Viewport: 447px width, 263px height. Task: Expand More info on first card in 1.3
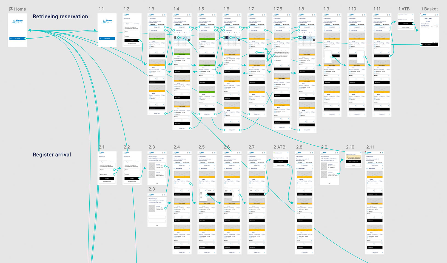[x=157, y=49]
